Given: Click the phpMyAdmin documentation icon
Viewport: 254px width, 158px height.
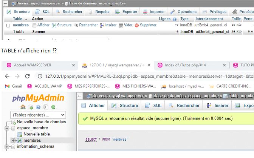Looking at the screenshot, I should pyautogui.click(x=38, y=107).
